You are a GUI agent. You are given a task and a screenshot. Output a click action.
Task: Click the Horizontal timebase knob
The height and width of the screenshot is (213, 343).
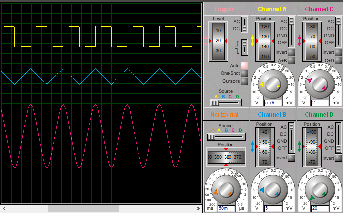[x=226, y=190]
